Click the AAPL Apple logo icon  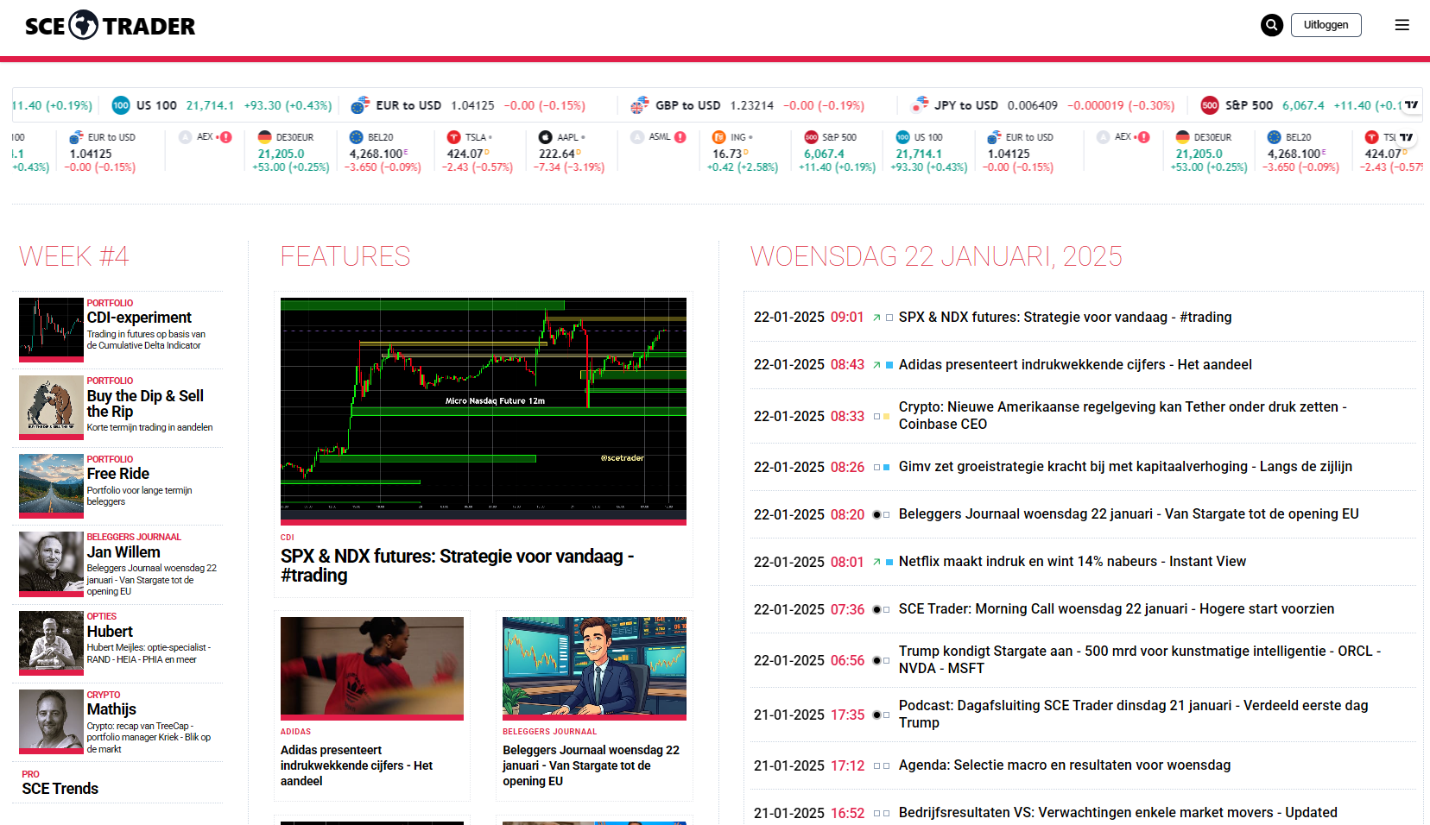pyautogui.click(x=545, y=137)
